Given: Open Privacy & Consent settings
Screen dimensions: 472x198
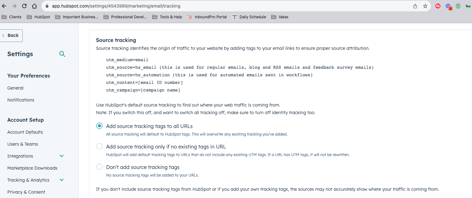Looking at the screenshot, I should 26,192.
